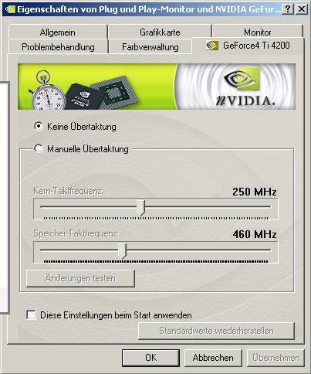Screen dimensions: 311x374
Task: Select Manuelle Übertaktung radio option
Action: [39, 148]
